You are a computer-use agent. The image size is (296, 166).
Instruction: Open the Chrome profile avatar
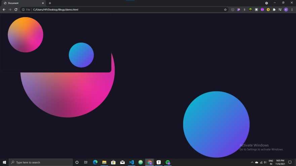[x=286, y=10]
